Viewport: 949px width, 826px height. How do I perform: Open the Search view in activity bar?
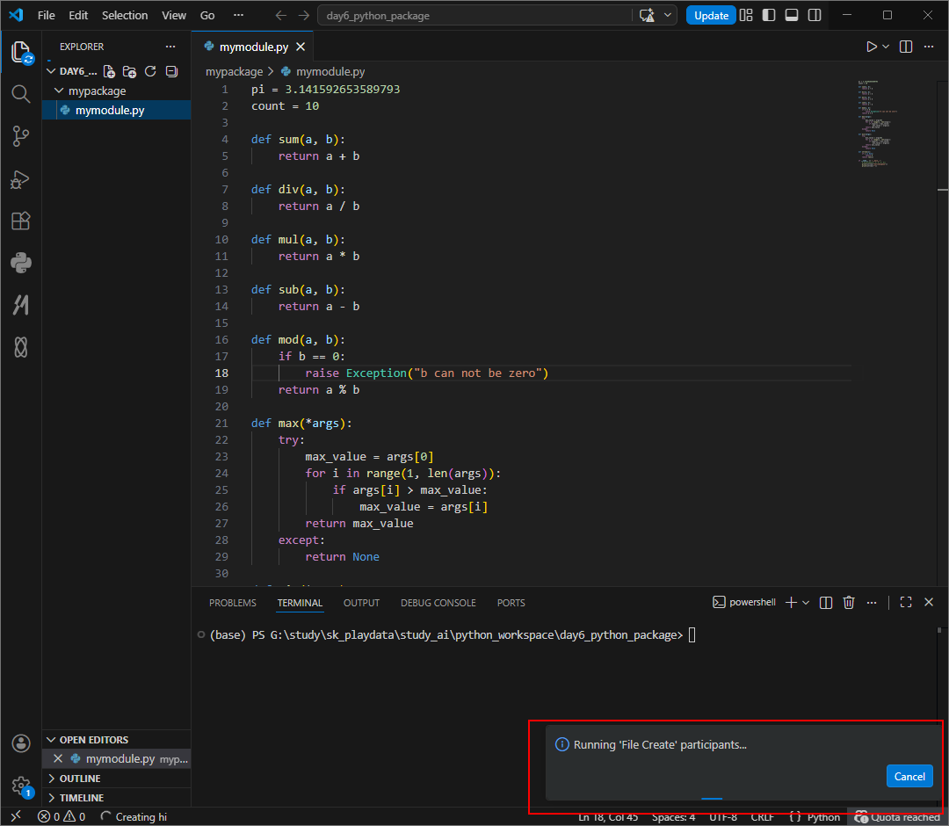coord(21,94)
